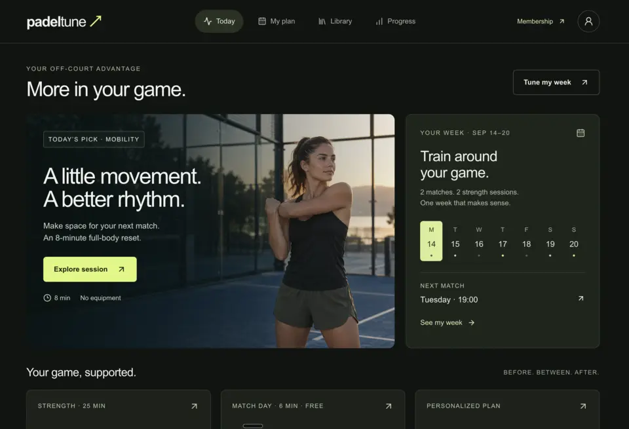The image size is (629, 429).
Task: Click the 'NEXT MATCH' label
Action: click(442, 286)
